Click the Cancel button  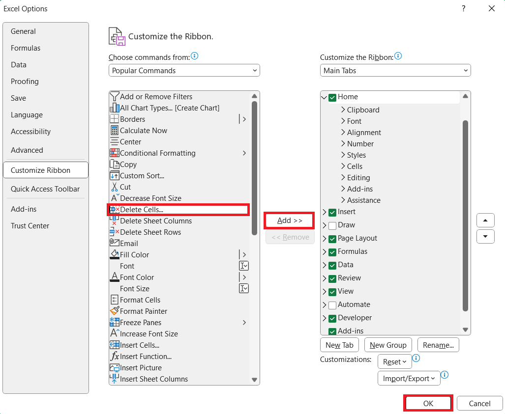(479, 403)
